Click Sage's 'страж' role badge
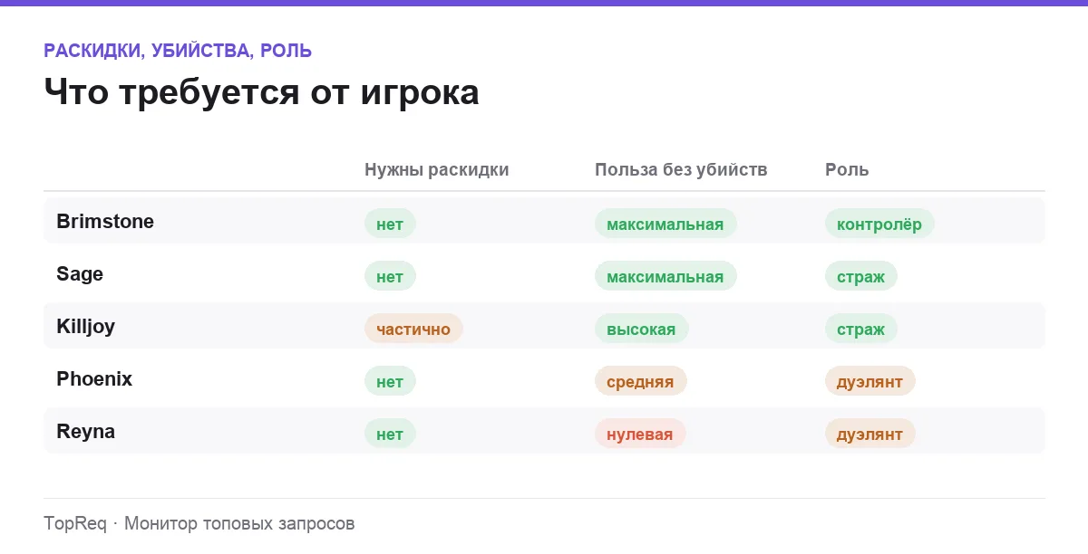1088x554 pixels. pyautogui.click(x=861, y=276)
